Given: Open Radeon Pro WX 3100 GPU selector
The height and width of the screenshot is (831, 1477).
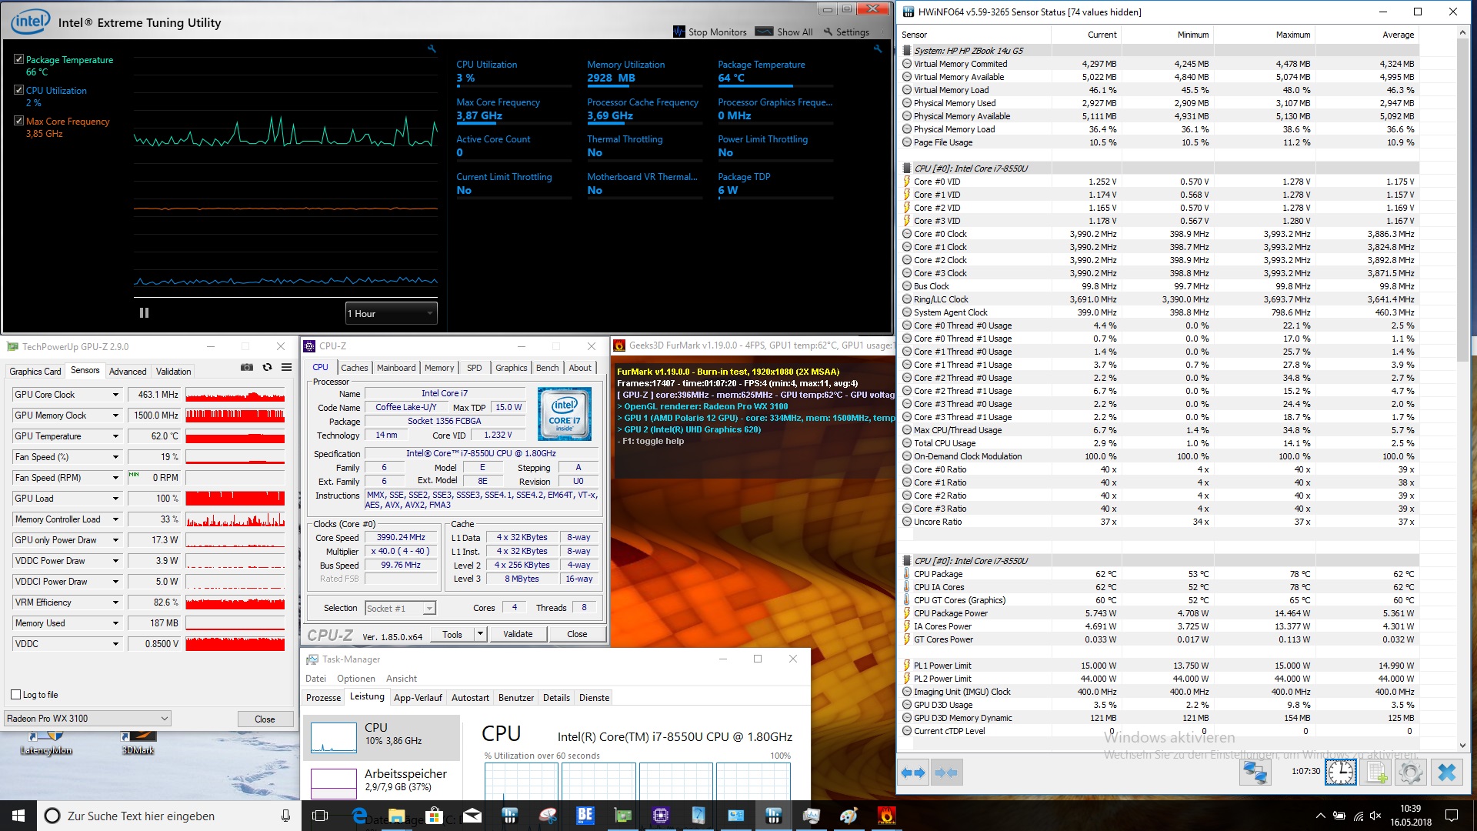Looking at the screenshot, I should (87, 719).
